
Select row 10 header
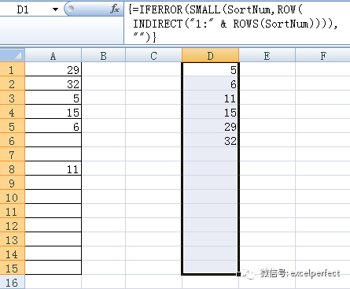tap(12, 197)
